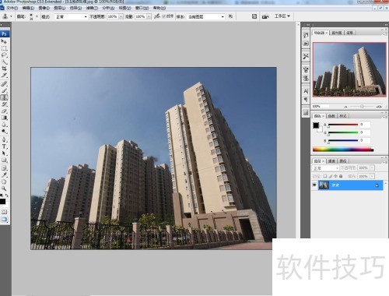Image resolution: width=389 pixels, height=296 pixels.
Task: Change screen mode button in toolbox
Action: (4, 220)
